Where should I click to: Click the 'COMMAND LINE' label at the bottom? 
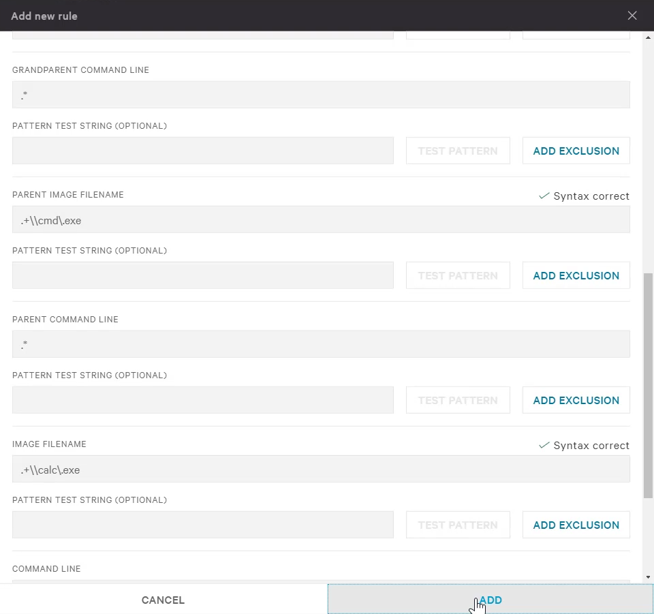(46, 568)
